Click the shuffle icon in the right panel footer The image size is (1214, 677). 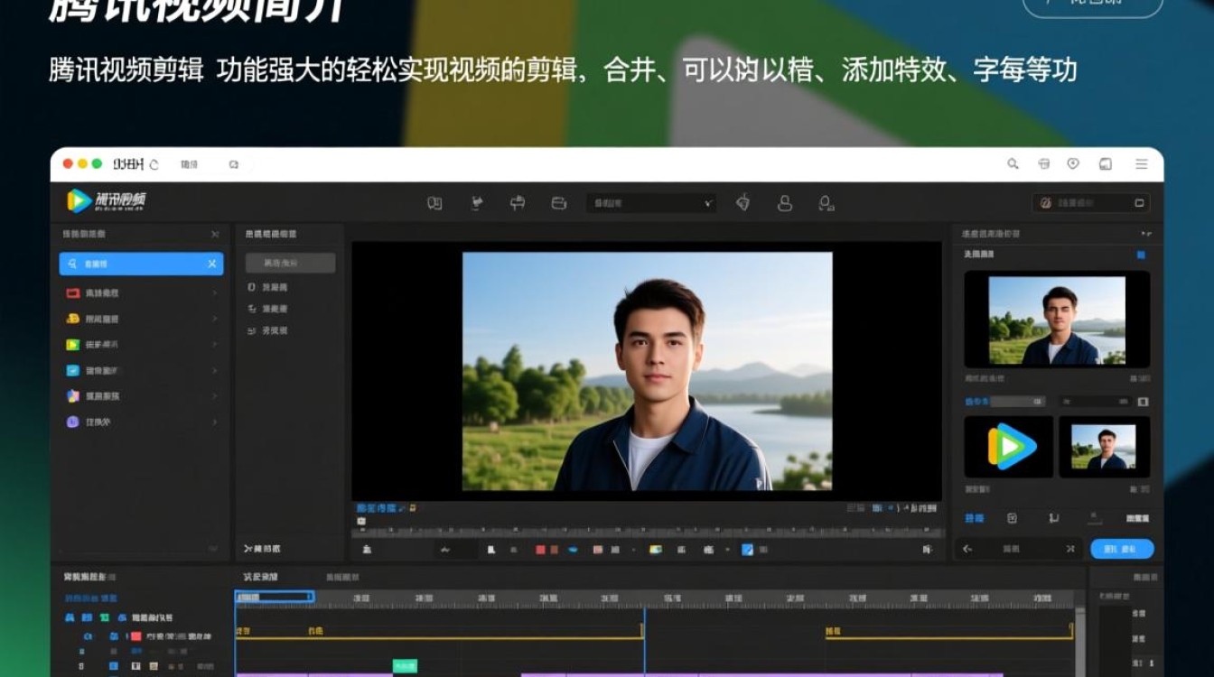click(x=1070, y=548)
